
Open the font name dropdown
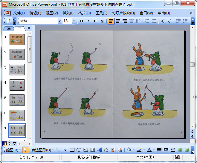[x=59, y=21]
